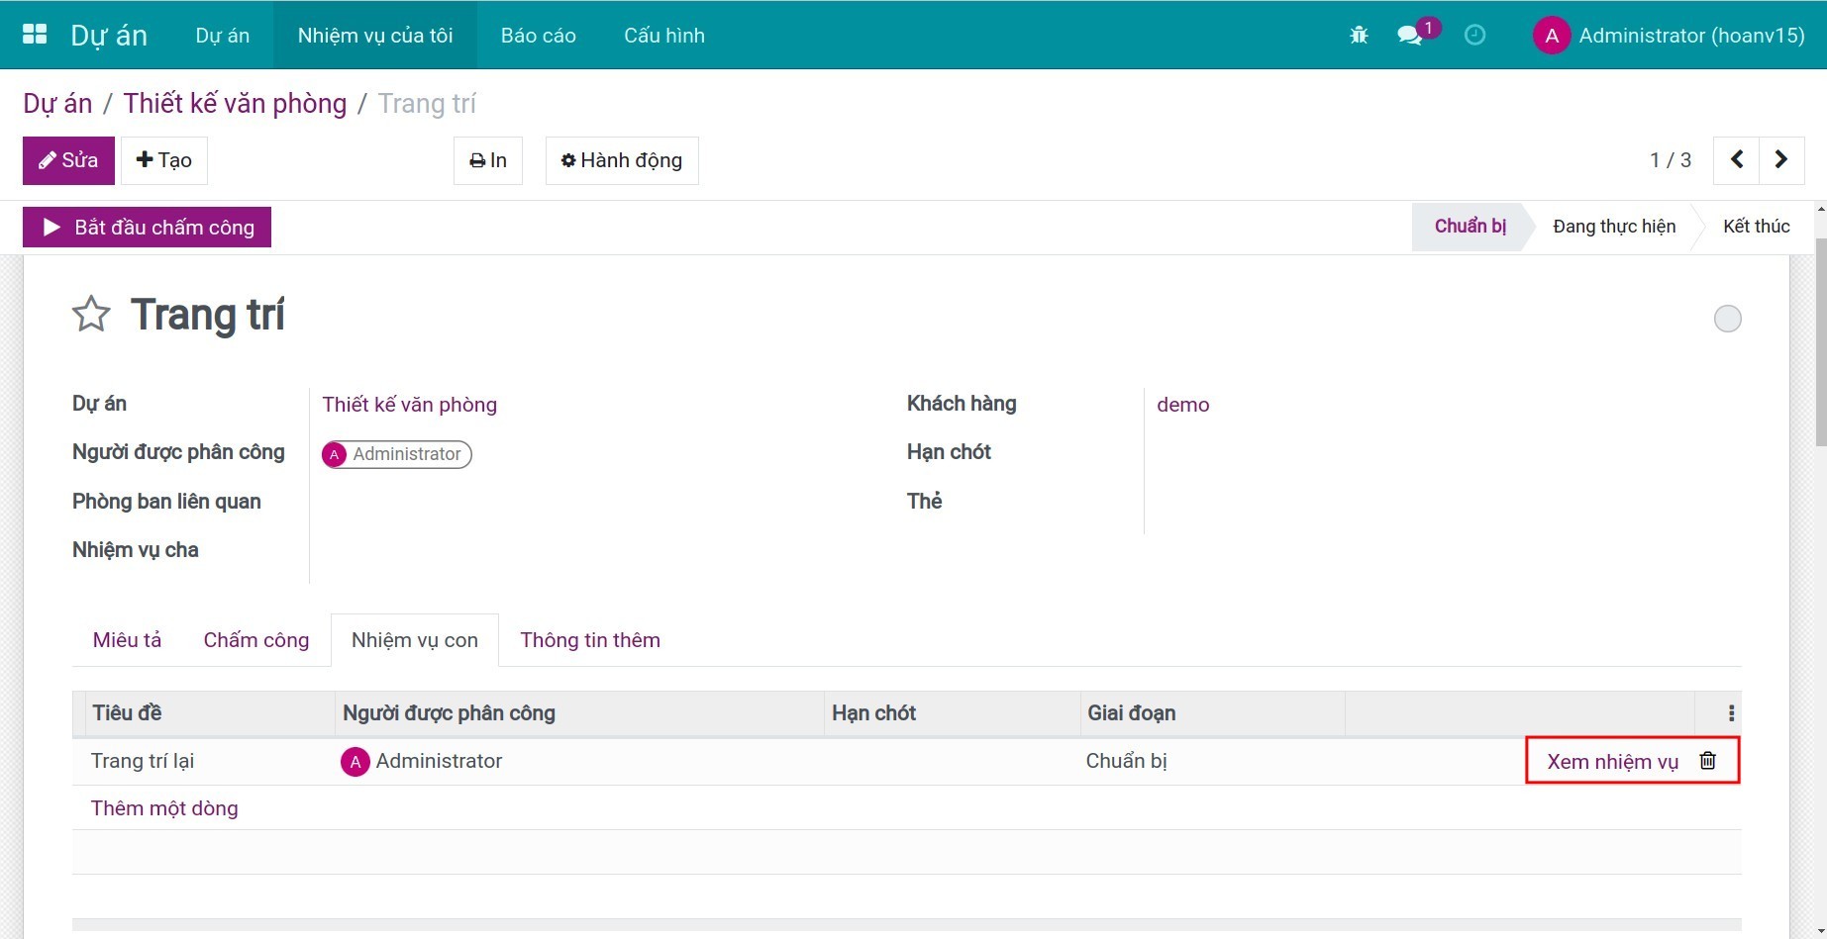The image size is (1827, 939).
Task: Open the Hành động dropdown
Action: (622, 160)
